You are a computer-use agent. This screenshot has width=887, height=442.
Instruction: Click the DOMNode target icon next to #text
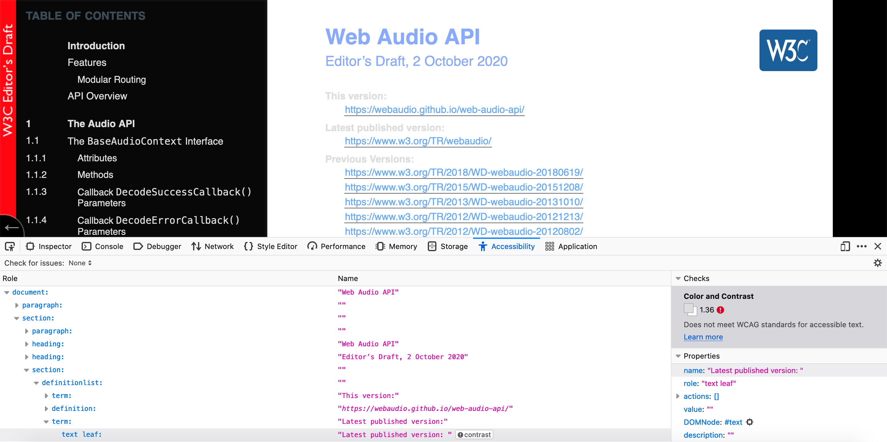tap(750, 422)
